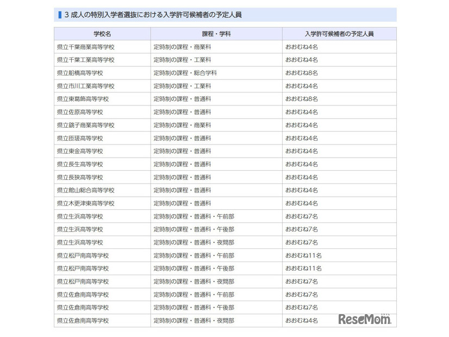Click '定時制の課程・総合学科' in the 船橋 row
The image size is (449, 337).
[x=185, y=73]
